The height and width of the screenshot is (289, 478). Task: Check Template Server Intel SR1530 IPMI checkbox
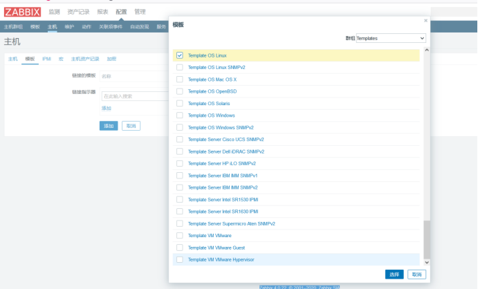(180, 200)
